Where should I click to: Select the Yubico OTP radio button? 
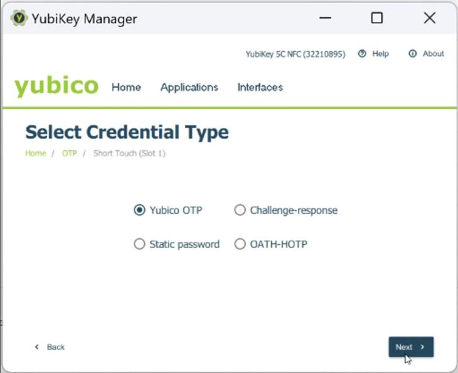139,210
